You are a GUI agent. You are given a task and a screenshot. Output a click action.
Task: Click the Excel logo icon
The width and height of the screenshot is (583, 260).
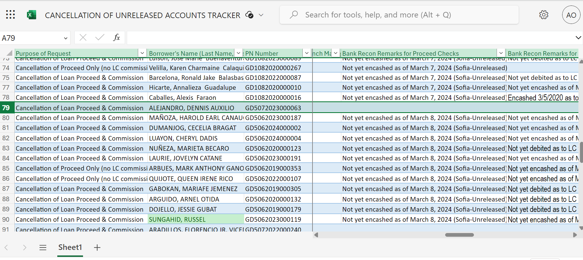32,15
